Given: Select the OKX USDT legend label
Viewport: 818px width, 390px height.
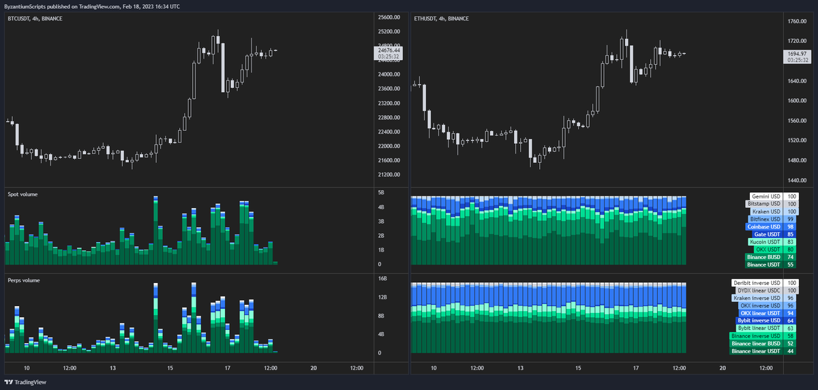Looking at the screenshot, I should tap(768, 249).
